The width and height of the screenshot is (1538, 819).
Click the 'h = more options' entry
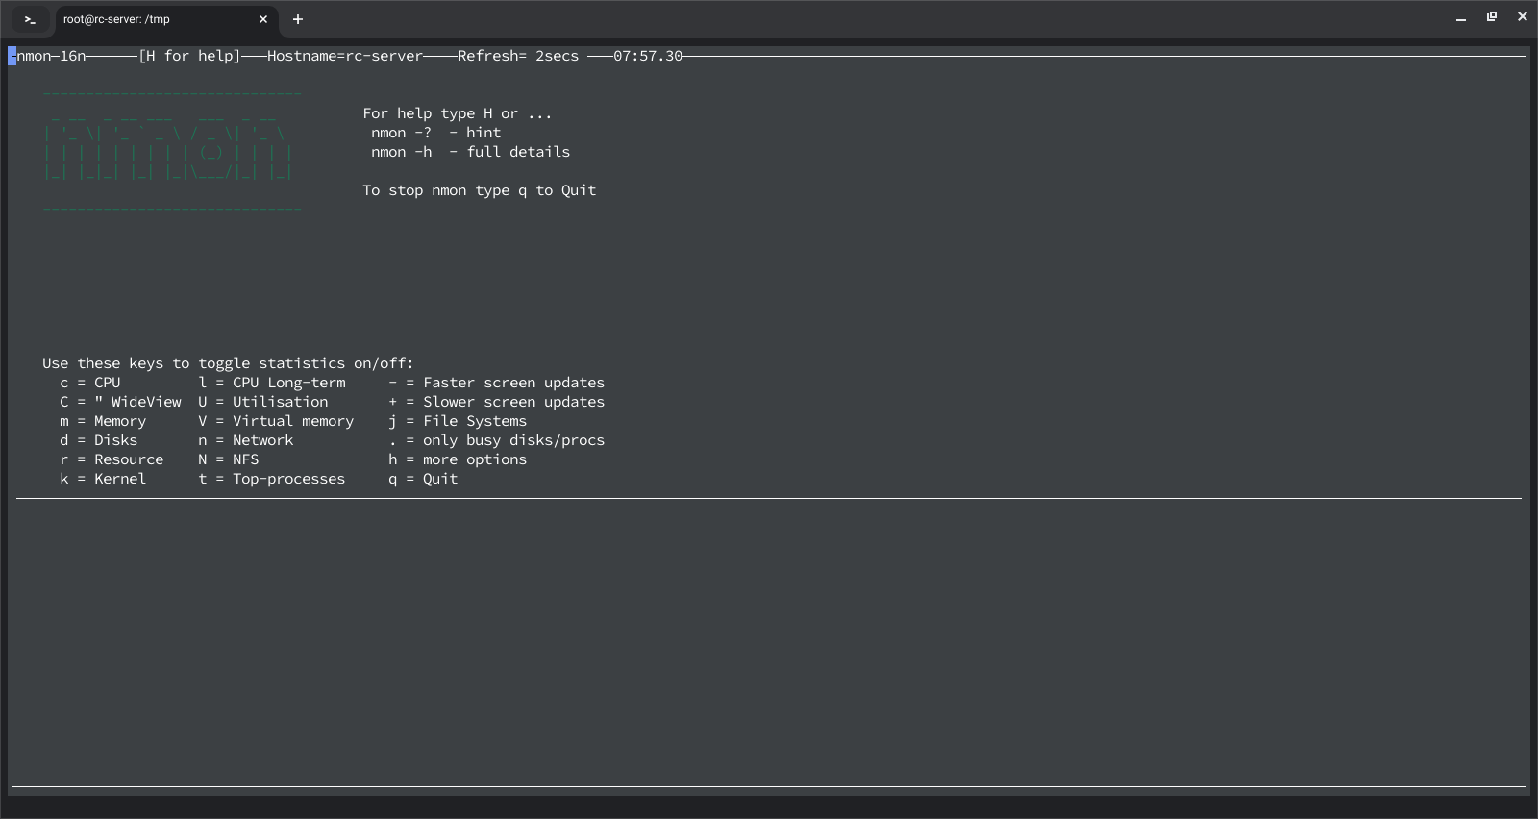458,459
